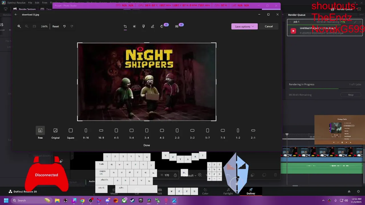Switch to the Fairlight page
365x205 pixels.
228,191
